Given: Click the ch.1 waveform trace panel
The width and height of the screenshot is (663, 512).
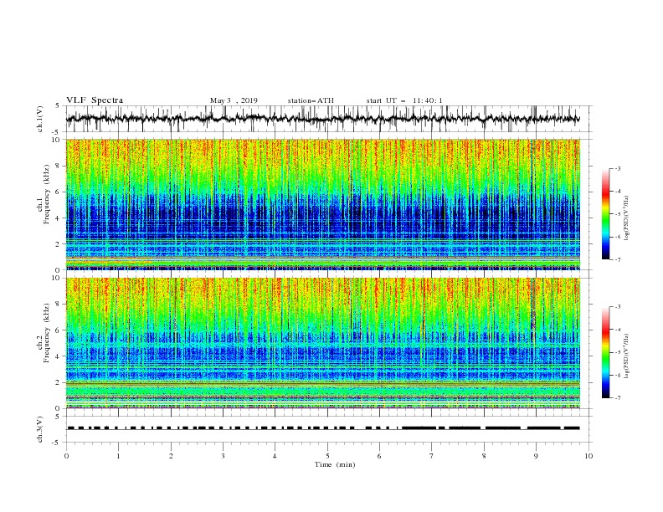Looking at the screenshot, I should 329,119.
